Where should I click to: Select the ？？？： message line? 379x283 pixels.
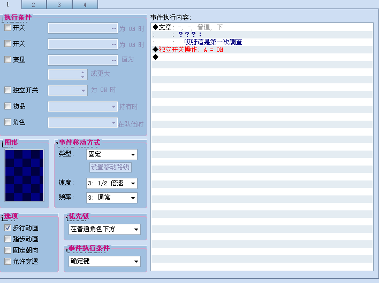point(262,35)
